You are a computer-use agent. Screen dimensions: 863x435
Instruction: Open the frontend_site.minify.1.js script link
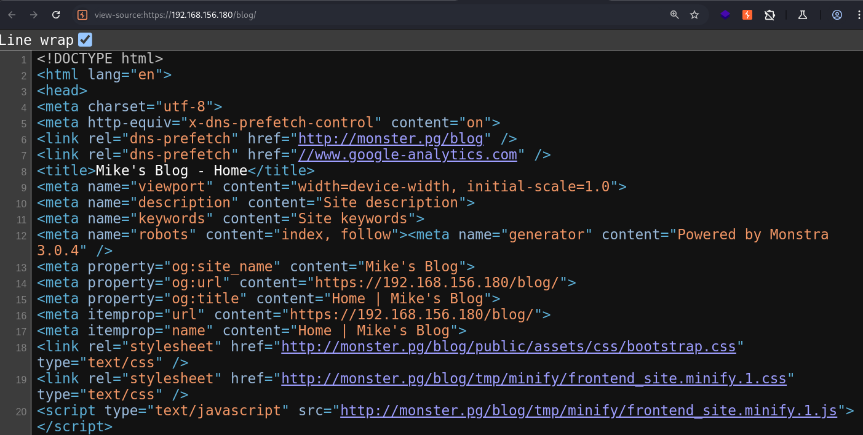(589, 410)
